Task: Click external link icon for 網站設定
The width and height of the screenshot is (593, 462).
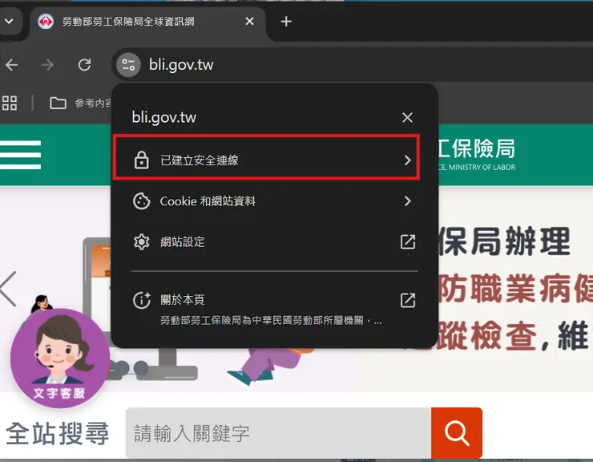Action: pyautogui.click(x=408, y=241)
